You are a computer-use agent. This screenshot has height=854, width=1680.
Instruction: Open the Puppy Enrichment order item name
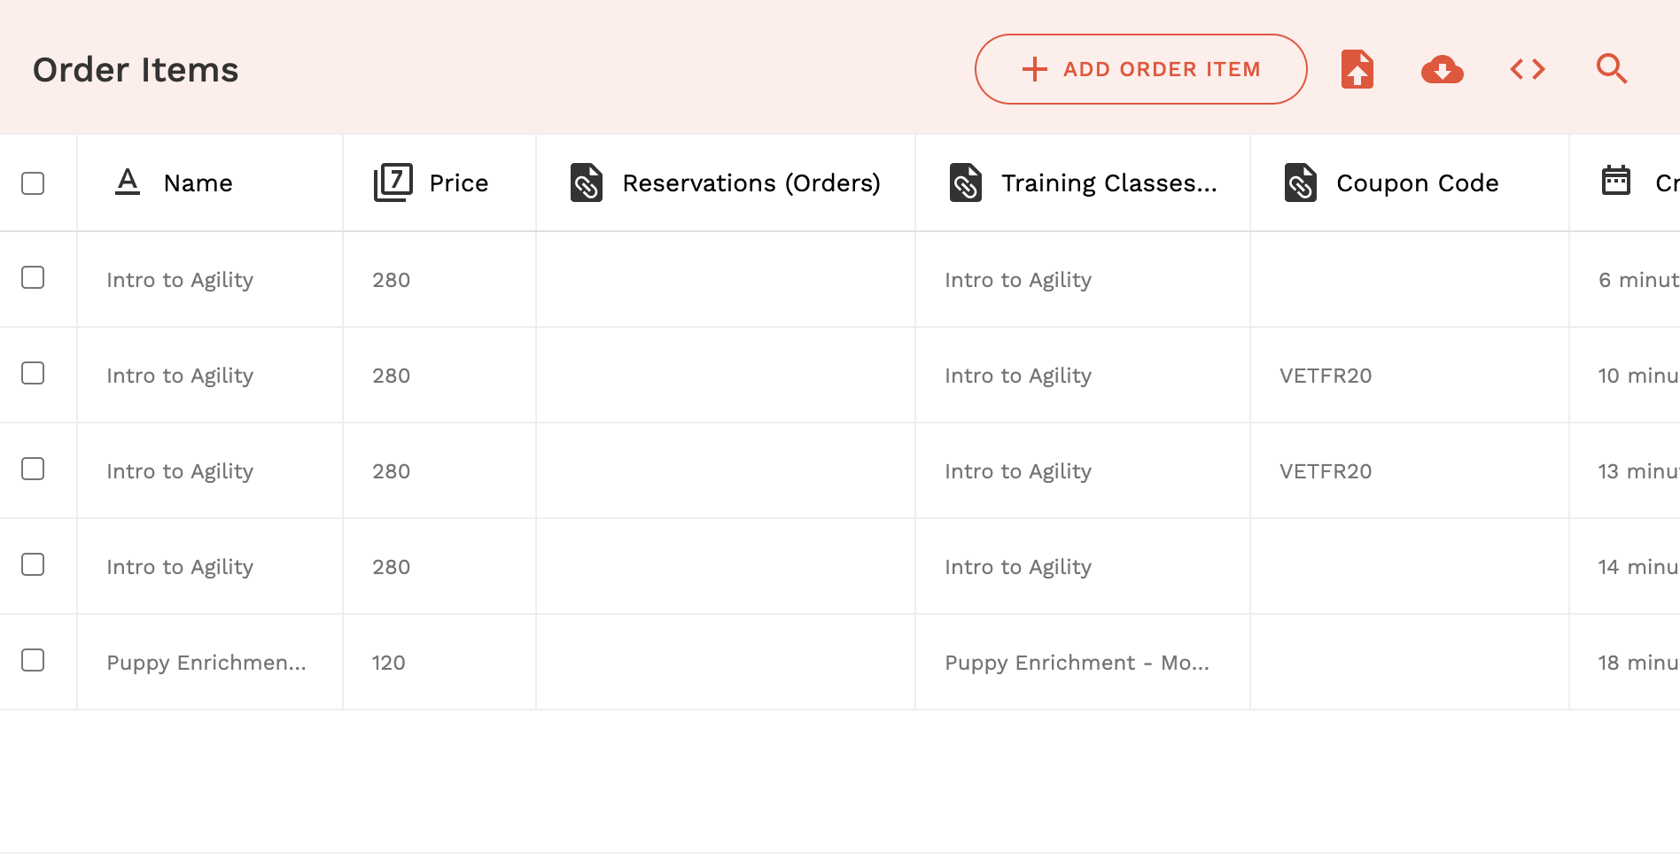pyautogui.click(x=206, y=663)
